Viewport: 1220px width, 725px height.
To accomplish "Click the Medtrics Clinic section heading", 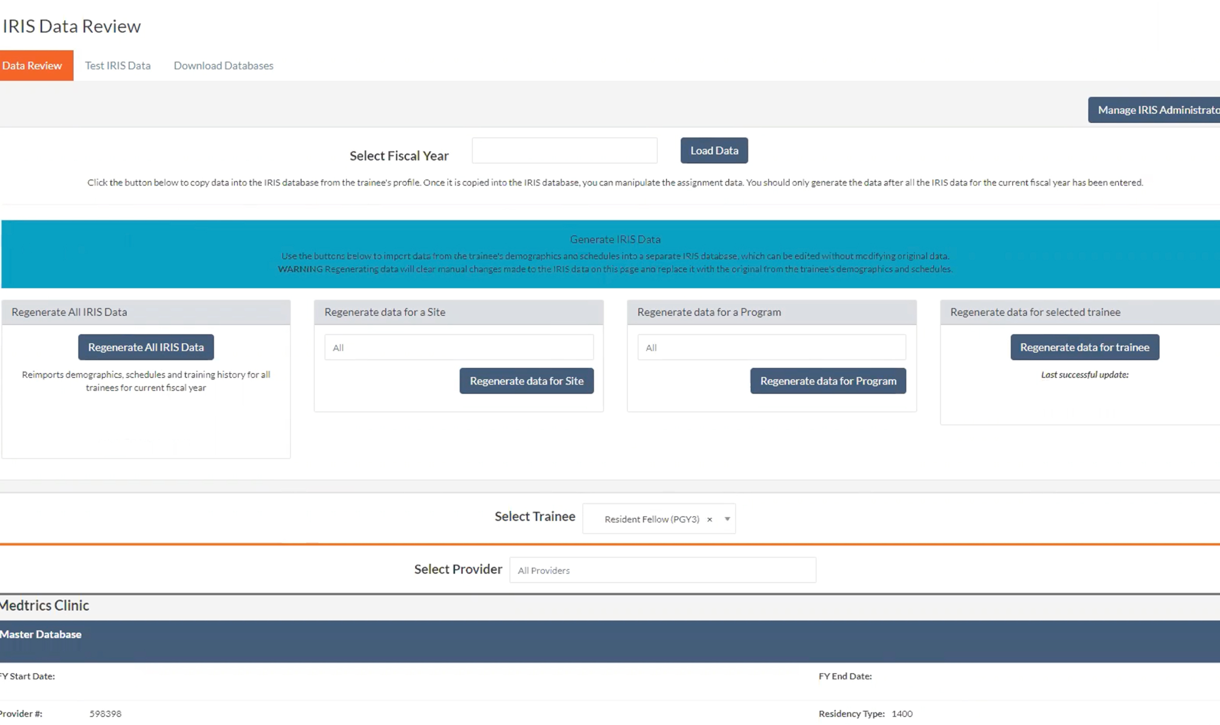I will click(45, 605).
